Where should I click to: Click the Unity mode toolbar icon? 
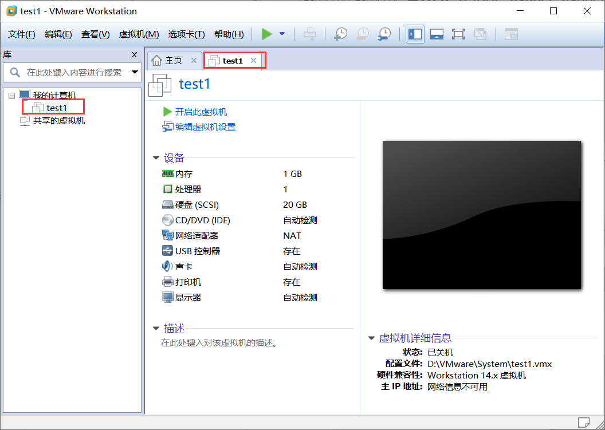(480, 34)
